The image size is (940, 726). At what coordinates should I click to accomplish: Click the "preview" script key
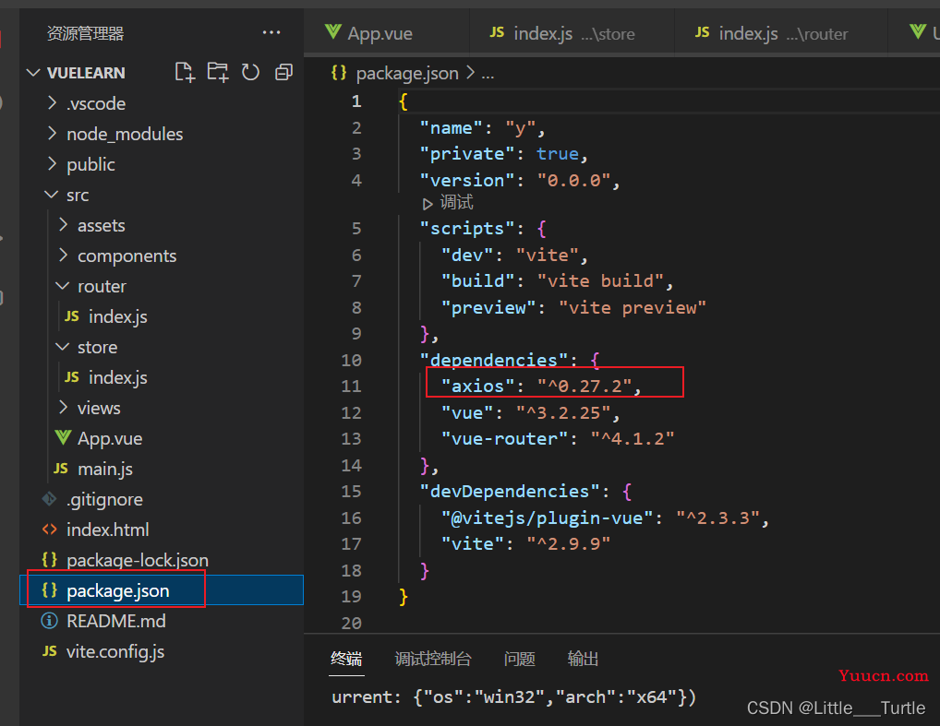pyautogui.click(x=488, y=307)
